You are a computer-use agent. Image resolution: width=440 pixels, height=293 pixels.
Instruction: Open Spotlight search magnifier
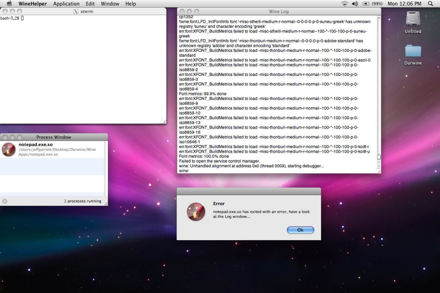click(x=430, y=3)
